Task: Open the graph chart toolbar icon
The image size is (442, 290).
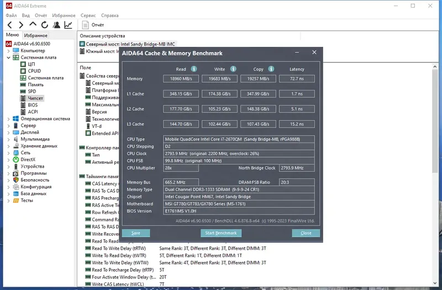Action: pos(68,25)
